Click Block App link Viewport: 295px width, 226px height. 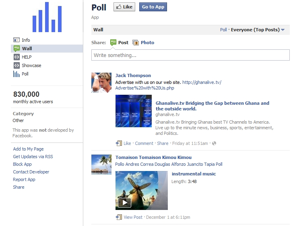22,164
